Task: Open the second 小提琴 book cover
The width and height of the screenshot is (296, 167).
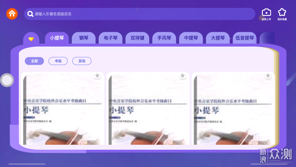Action: 148,108
